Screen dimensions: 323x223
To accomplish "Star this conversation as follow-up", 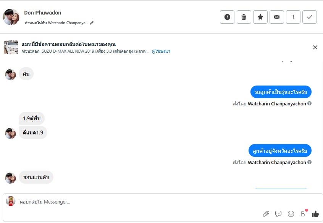I will click(260, 17).
